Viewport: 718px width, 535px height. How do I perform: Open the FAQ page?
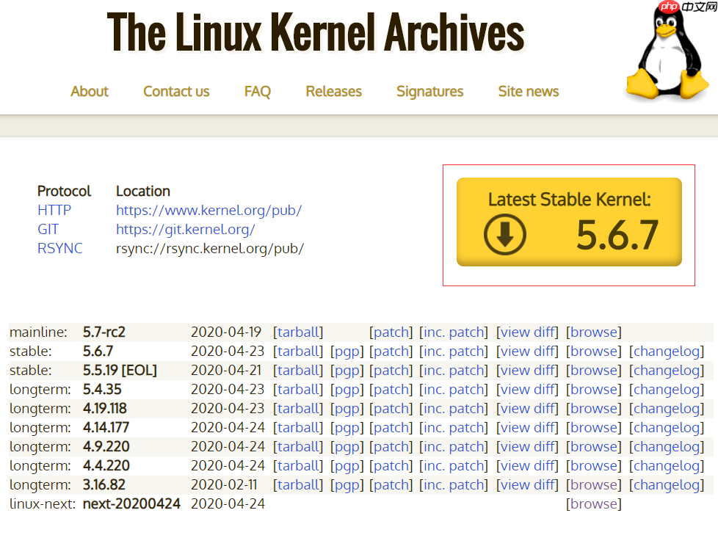coord(257,92)
